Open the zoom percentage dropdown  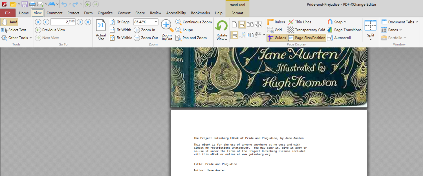pyautogui.click(x=156, y=22)
